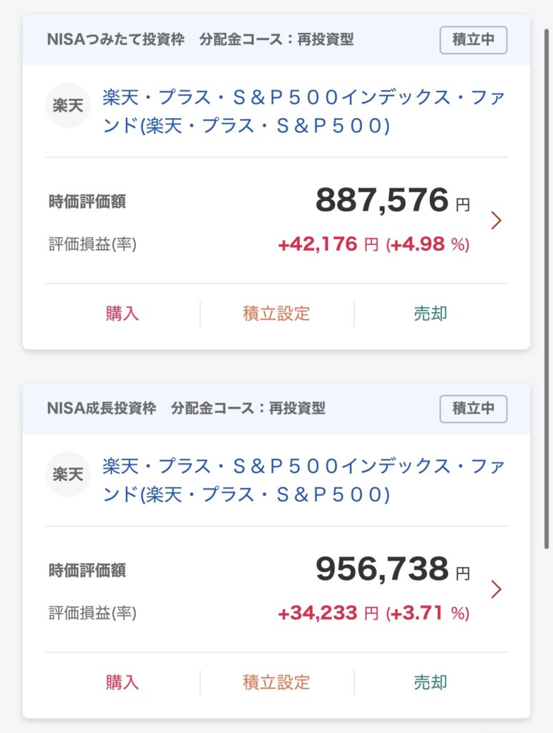Open the fund name link in the つみたて投資枠 card
The width and height of the screenshot is (553, 733).
pos(303,111)
